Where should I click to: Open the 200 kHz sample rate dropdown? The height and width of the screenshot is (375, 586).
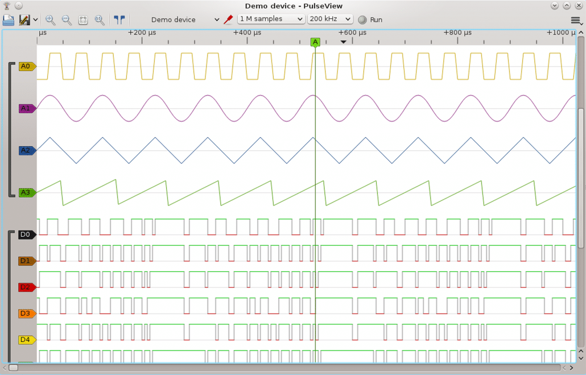(x=330, y=19)
